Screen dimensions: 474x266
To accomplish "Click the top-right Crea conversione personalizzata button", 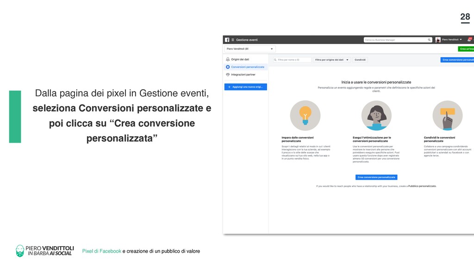I will (457, 60).
